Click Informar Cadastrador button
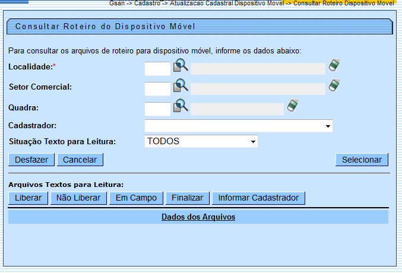Screen dimensions: 402x273 (x=258, y=198)
